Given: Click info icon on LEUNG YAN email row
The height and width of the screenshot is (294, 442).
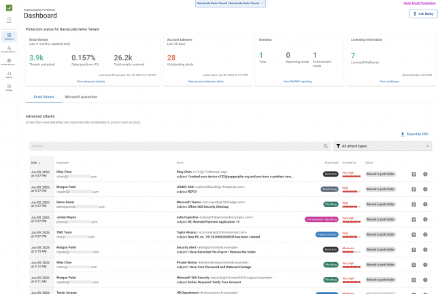Looking at the screenshot, I should tap(425, 189).
